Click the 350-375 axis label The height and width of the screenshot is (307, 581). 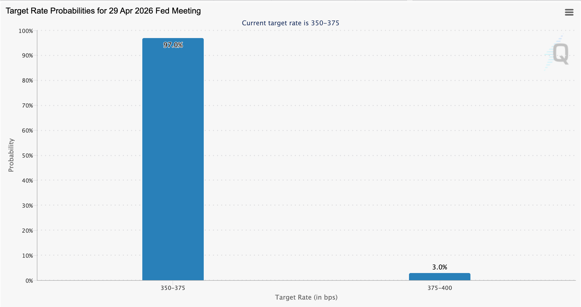point(173,288)
